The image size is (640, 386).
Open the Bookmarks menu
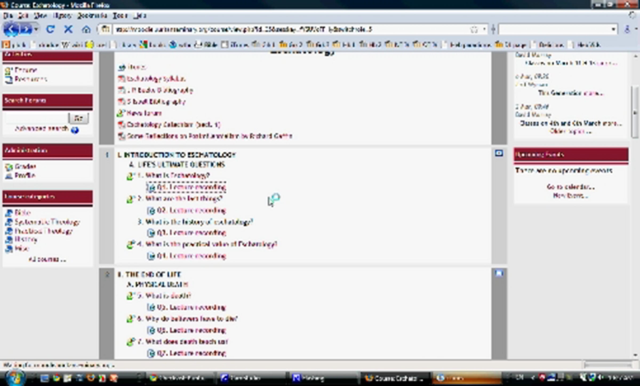92,16
